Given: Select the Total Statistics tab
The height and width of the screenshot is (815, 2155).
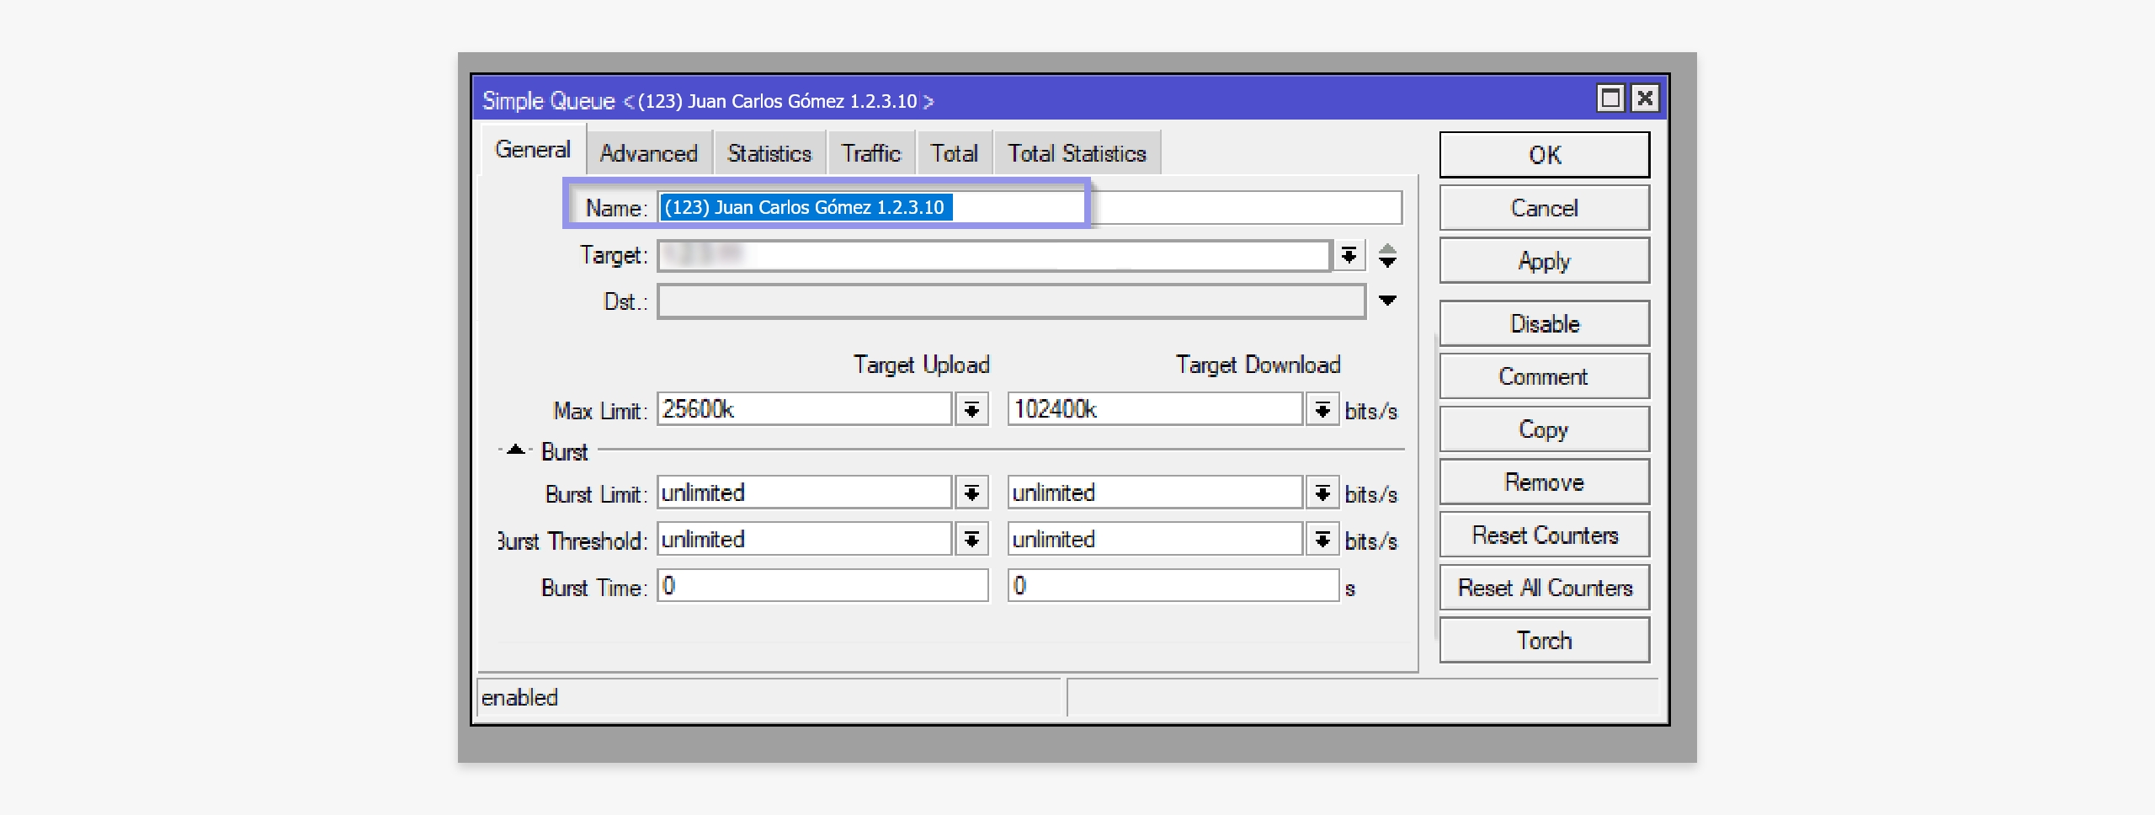Looking at the screenshot, I should [1077, 153].
